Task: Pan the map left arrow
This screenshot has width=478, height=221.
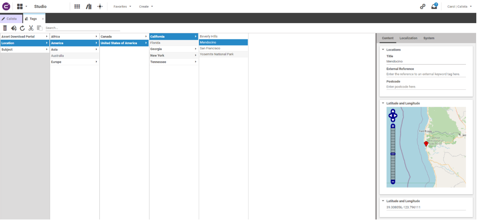Action: coord(390,116)
